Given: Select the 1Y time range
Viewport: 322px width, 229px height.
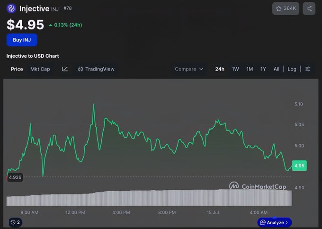Looking at the screenshot, I should [x=263, y=69].
